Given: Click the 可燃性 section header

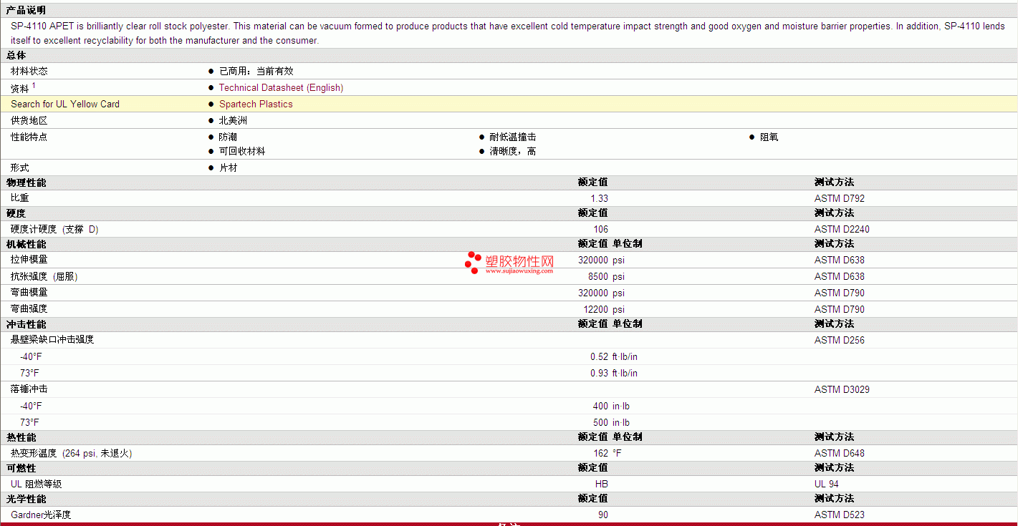Looking at the screenshot, I should tap(21, 468).
